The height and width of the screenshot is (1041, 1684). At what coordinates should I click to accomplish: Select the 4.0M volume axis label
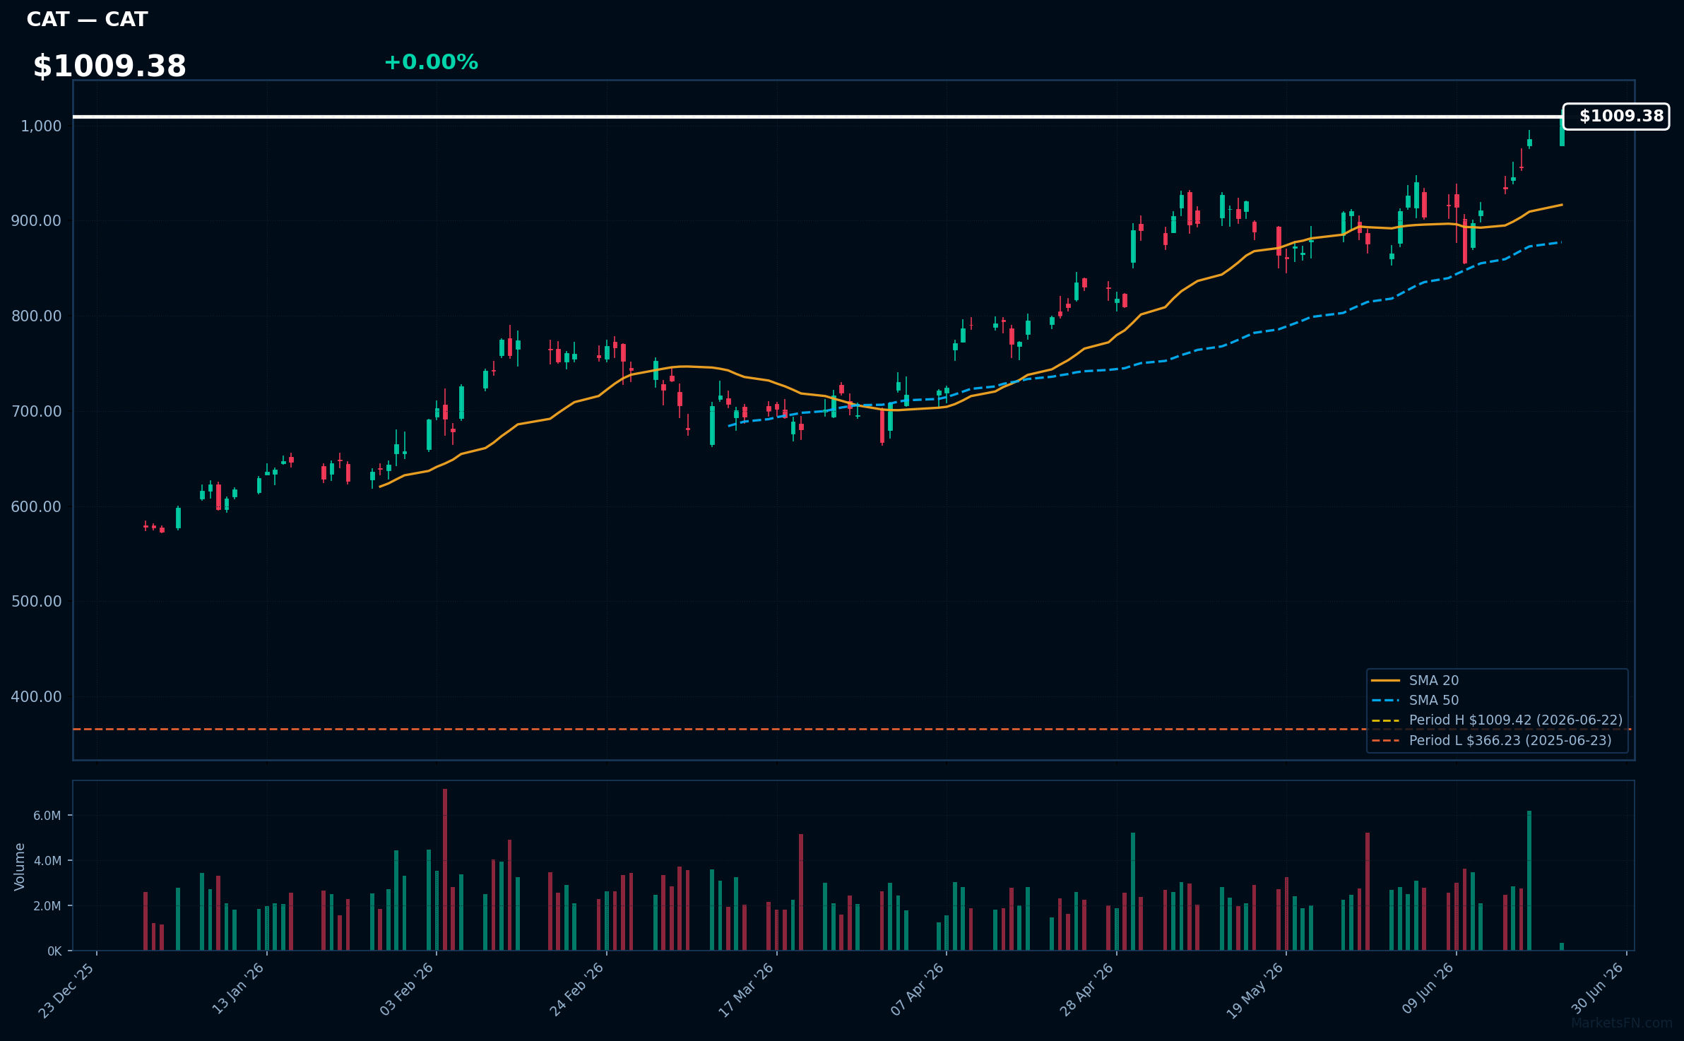click(x=47, y=861)
